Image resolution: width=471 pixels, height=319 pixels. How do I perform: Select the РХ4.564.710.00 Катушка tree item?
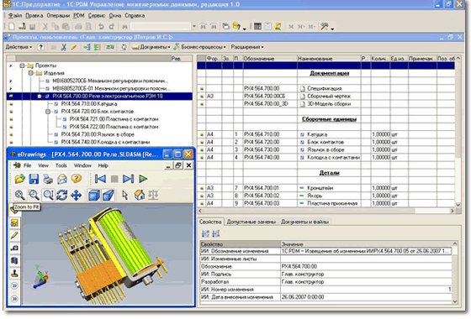tap(89, 104)
